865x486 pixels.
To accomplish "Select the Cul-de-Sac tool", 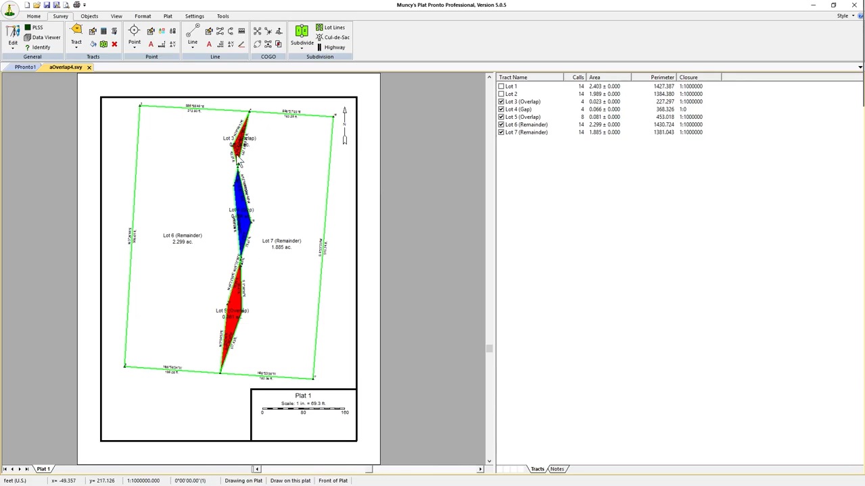I will click(333, 37).
